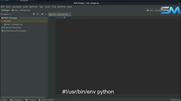Click the Python file icon beside mac_changer.py in tree
The height and width of the screenshot is (101, 181).
(x=5, y=24)
